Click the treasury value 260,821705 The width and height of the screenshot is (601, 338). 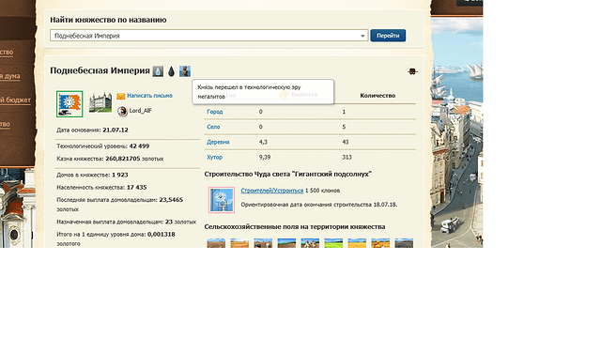pos(123,159)
